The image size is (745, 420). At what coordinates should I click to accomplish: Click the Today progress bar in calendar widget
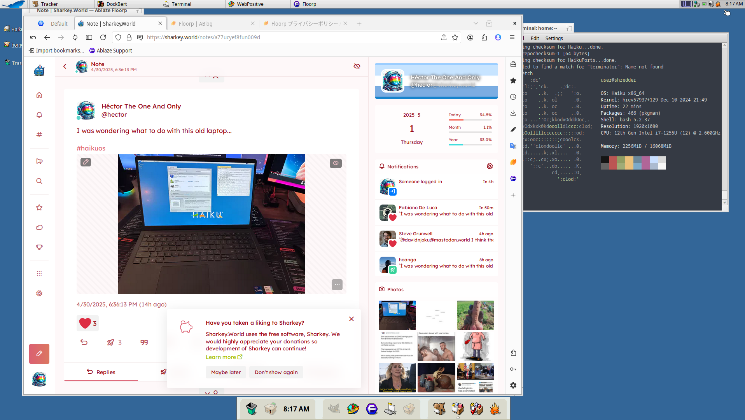tap(470, 119)
